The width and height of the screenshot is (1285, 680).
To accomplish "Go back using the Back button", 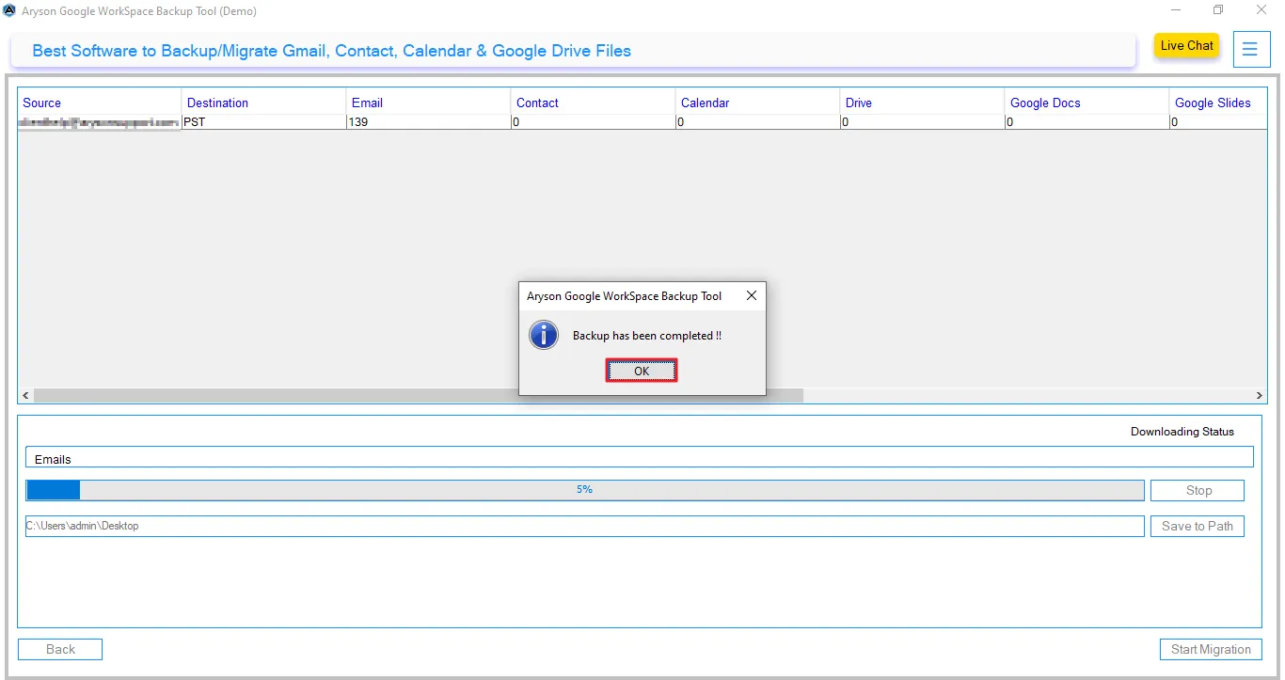I will [x=59, y=649].
